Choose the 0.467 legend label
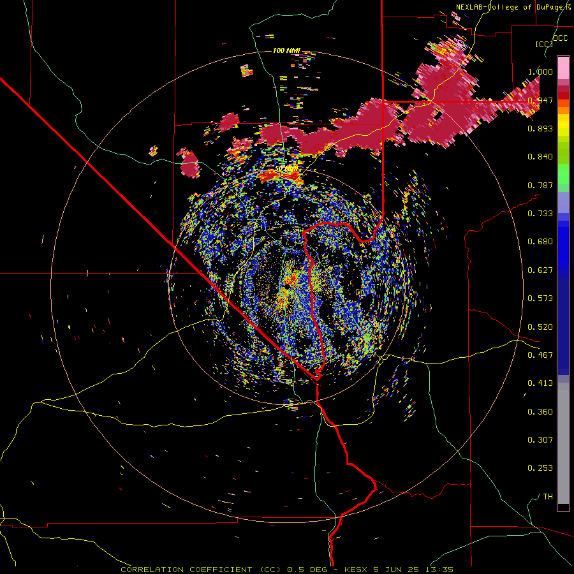 pos(540,355)
